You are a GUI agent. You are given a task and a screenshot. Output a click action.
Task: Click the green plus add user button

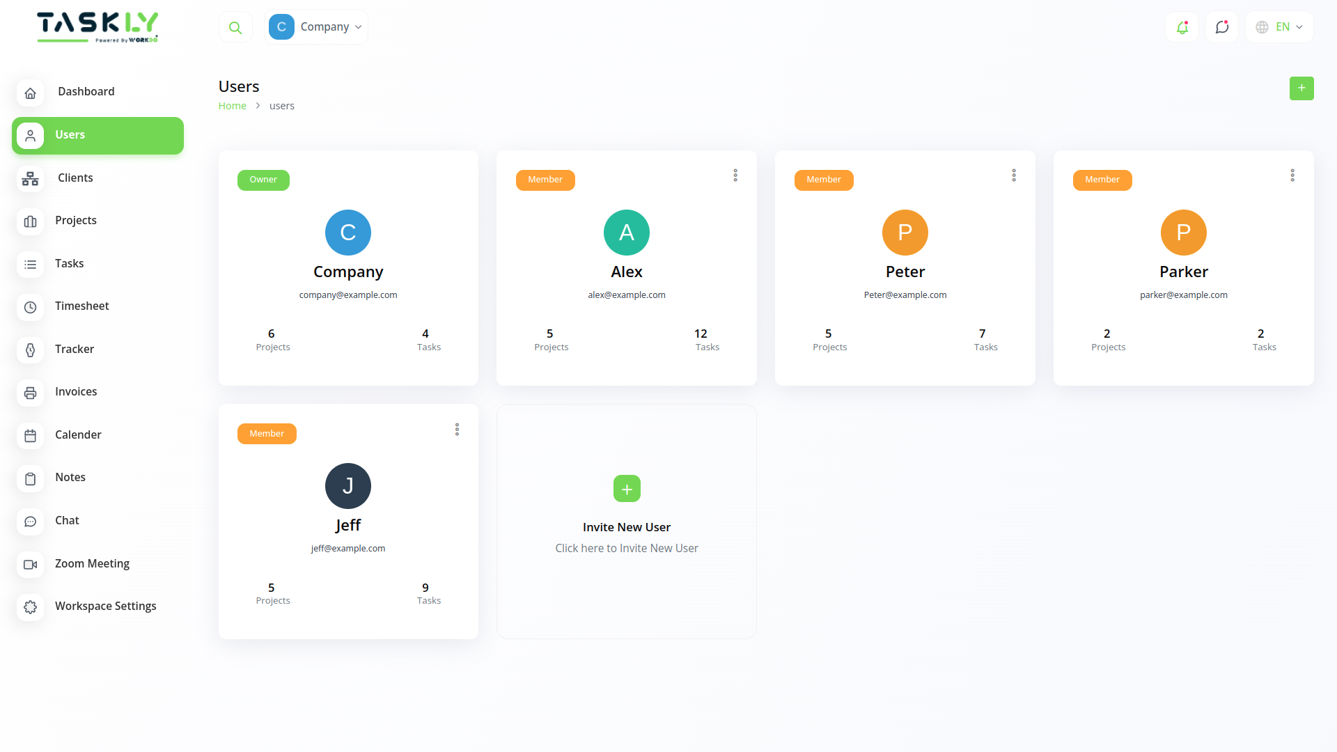point(1301,88)
